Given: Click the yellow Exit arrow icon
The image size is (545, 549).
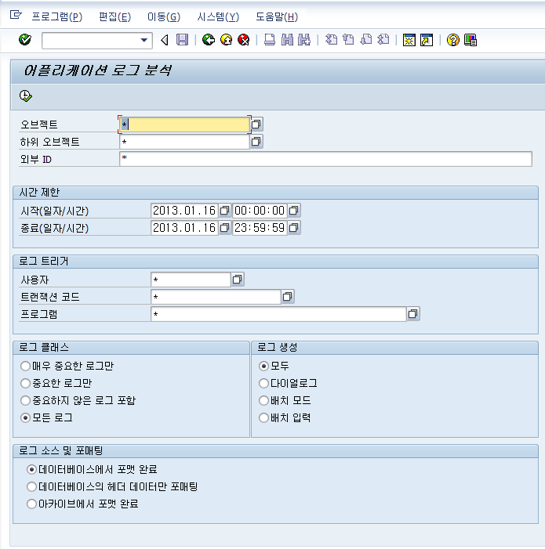Looking at the screenshot, I should point(226,40).
